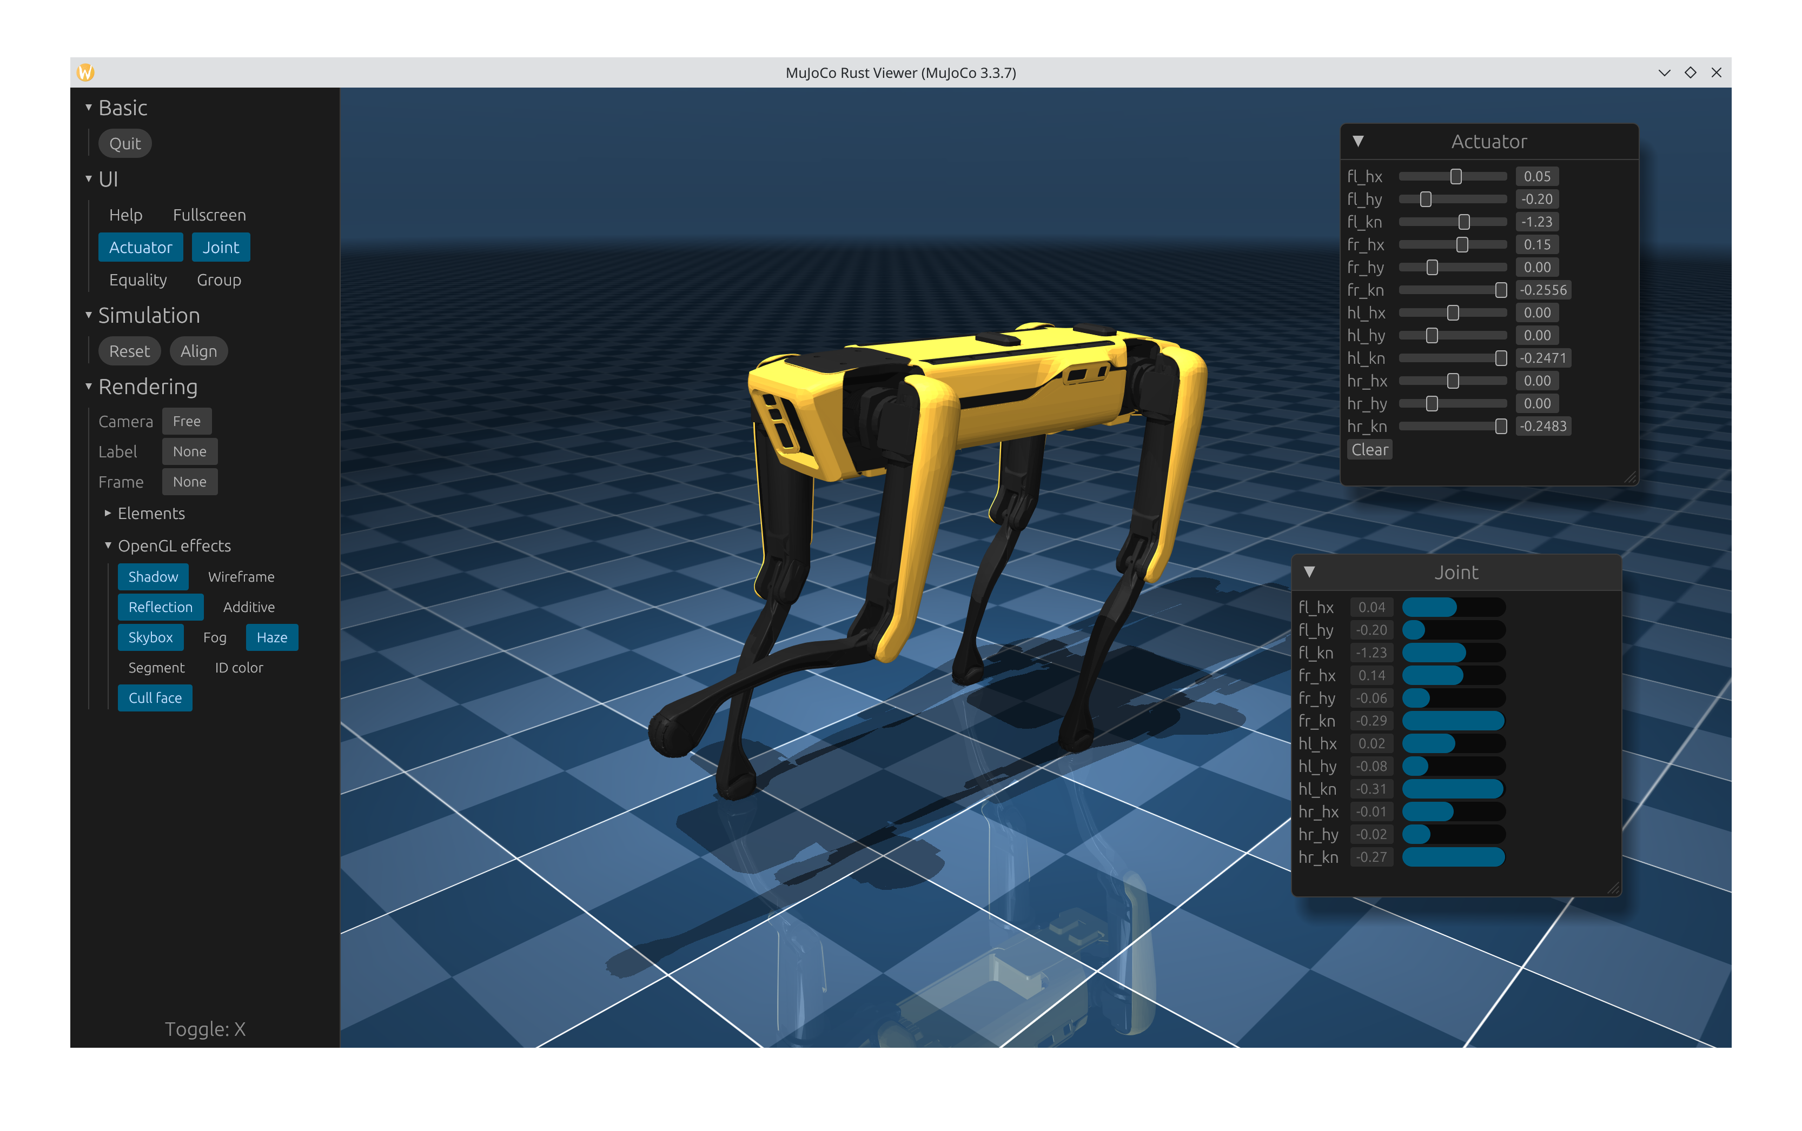Show the Equality panel

point(137,280)
